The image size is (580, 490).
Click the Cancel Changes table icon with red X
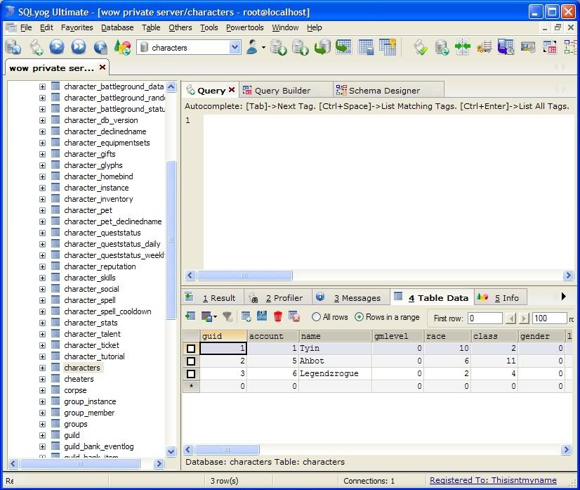tap(294, 316)
